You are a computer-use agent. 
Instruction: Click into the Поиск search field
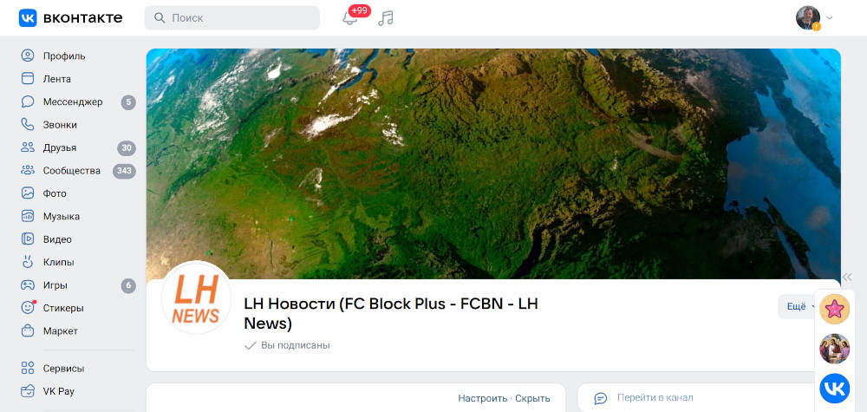[x=232, y=17]
